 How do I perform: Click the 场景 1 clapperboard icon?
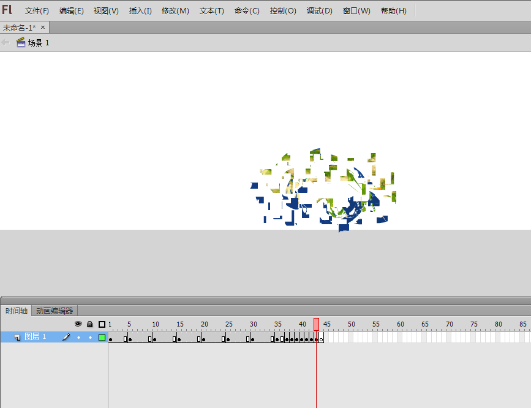[21, 42]
